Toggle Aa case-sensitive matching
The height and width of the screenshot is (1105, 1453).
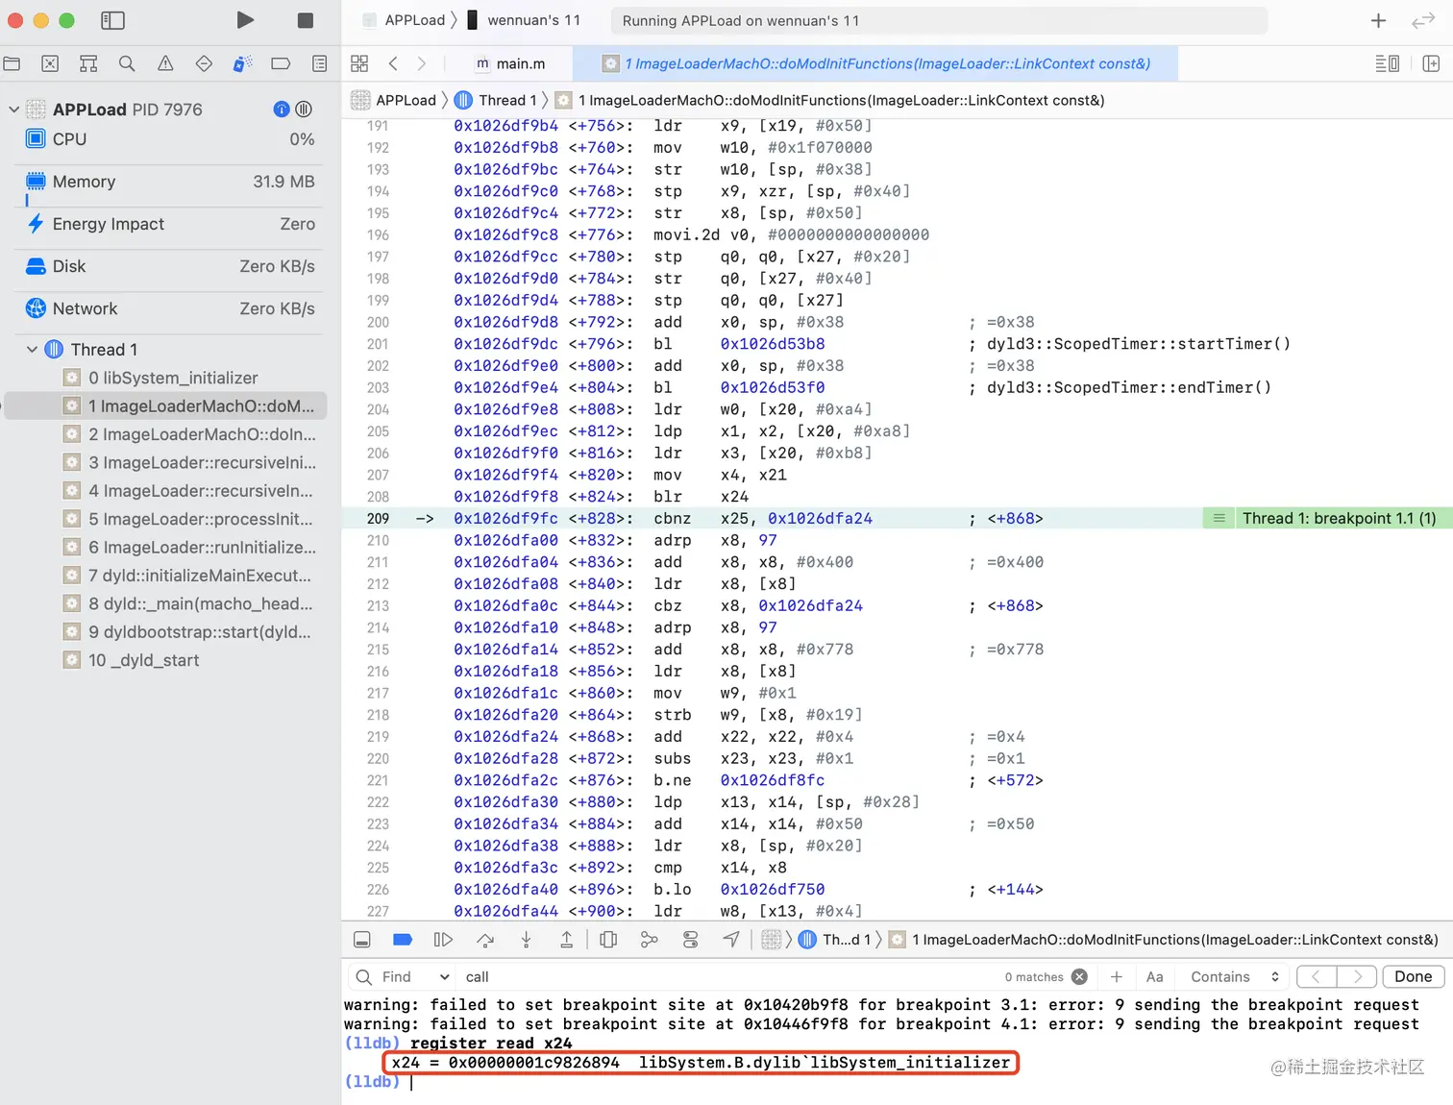point(1155,977)
